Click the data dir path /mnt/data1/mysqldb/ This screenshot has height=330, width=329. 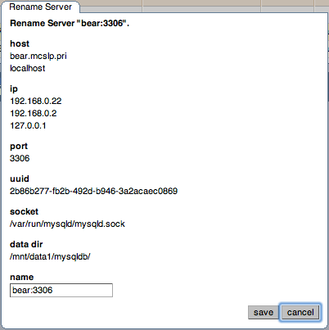click(50, 256)
